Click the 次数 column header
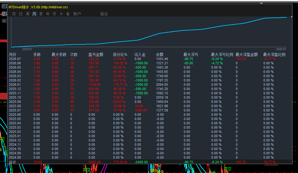 (x=74, y=55)
